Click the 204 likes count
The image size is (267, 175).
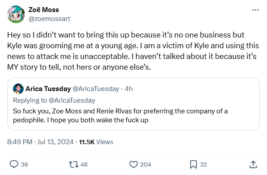(x=146, y=164)
